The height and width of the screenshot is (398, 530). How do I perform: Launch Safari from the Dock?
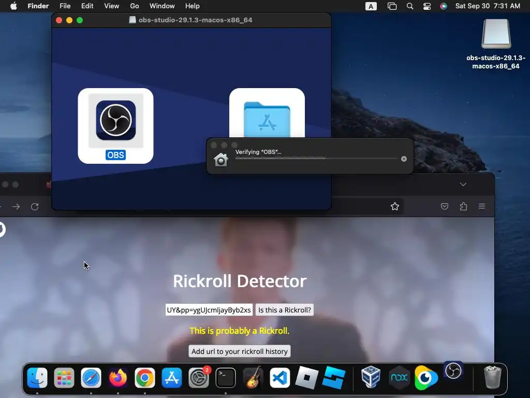pyautogui.click(x=91, y=378)
